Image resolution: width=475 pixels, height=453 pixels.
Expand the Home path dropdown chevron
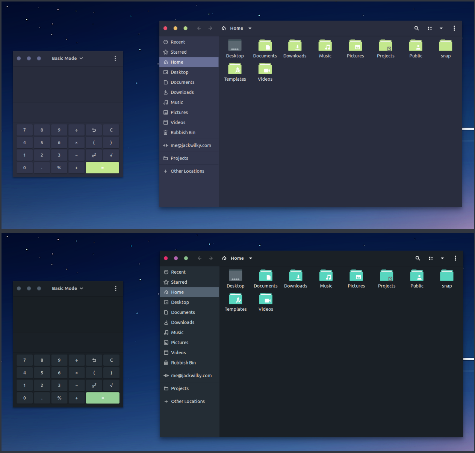[x=250, y=28]
